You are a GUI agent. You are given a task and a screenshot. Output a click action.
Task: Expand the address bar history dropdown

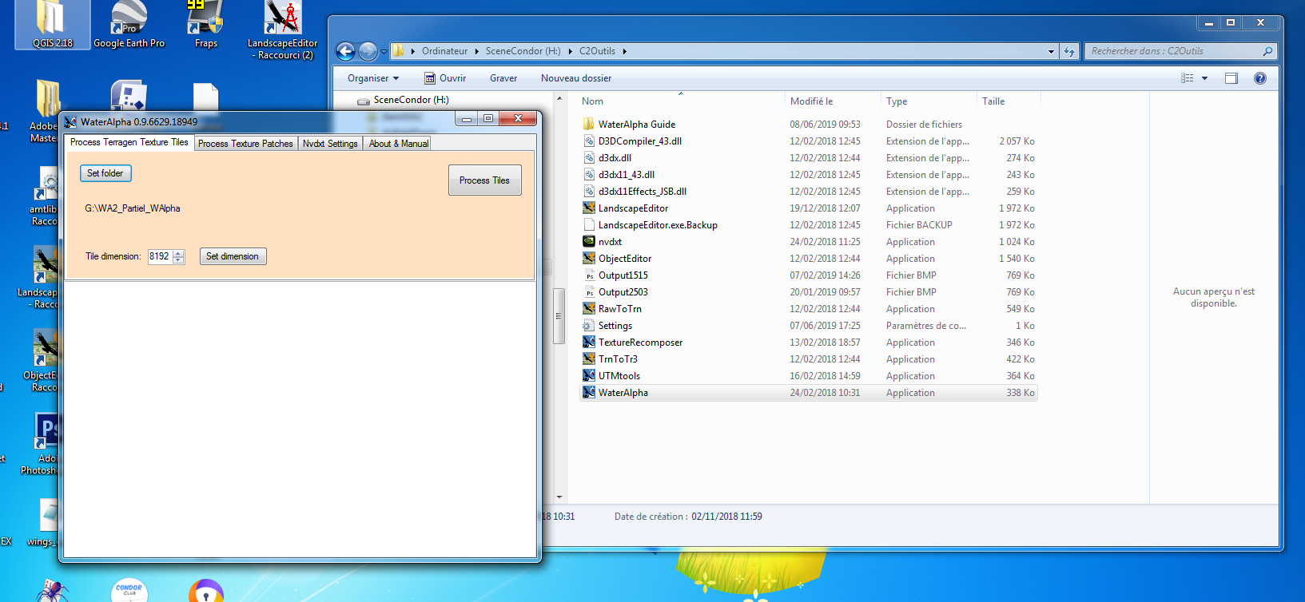1051,51
